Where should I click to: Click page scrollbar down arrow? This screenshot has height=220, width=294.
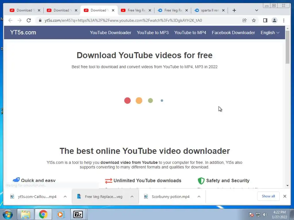click(287, 186)
